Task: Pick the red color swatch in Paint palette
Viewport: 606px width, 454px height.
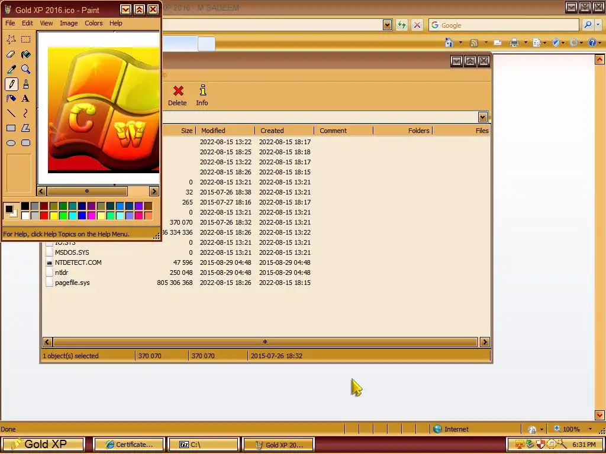Action: tap(44, 215)
